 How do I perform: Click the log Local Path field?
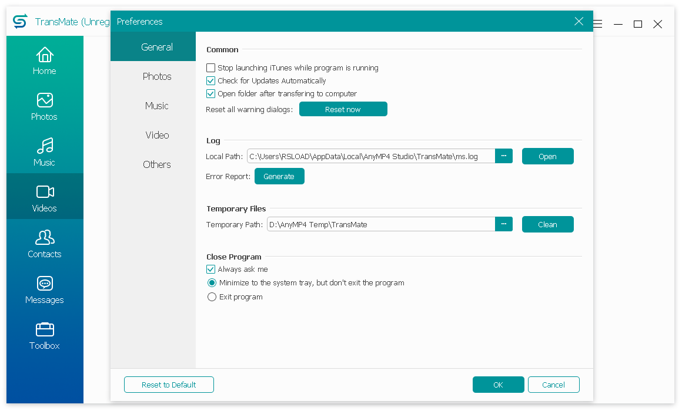(x=371, y=156)
